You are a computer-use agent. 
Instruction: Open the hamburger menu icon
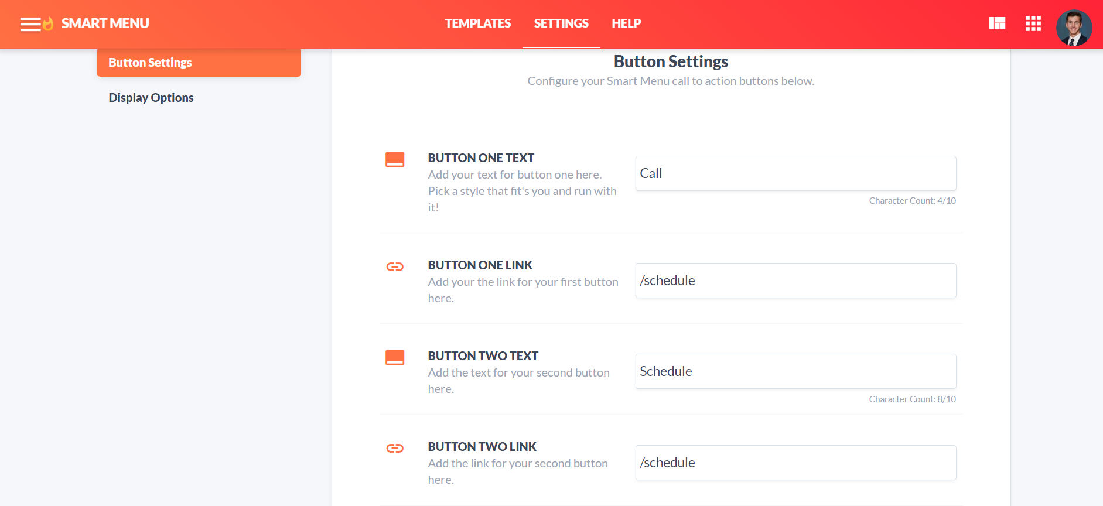point(30,24)
